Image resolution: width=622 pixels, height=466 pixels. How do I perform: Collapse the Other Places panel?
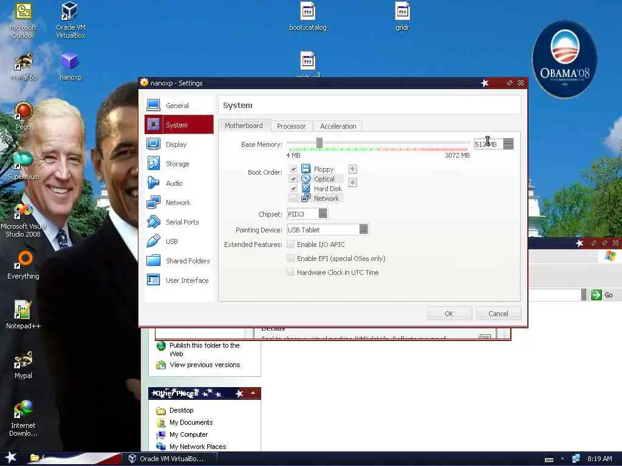[x=253, y=393]
